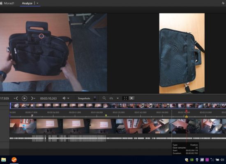Viewport: 226px width, 164px height.
Task: Open the zoom percentage dropdown arrow
Action: pos(118,98)
